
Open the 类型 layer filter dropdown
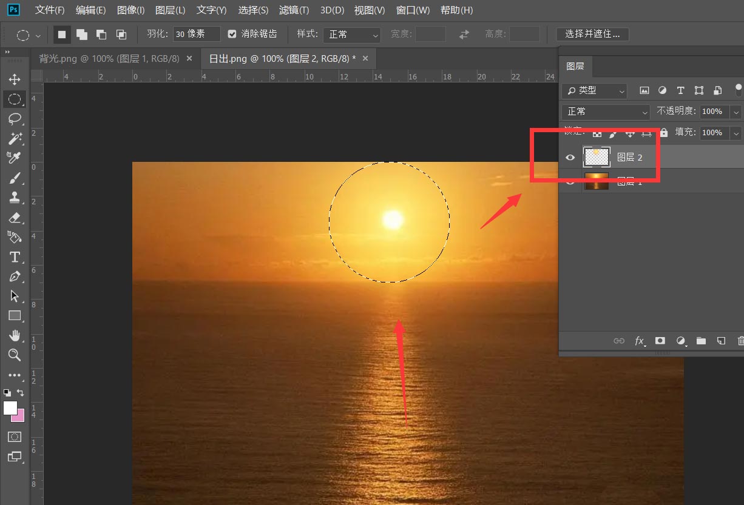[x=595, y=90]
